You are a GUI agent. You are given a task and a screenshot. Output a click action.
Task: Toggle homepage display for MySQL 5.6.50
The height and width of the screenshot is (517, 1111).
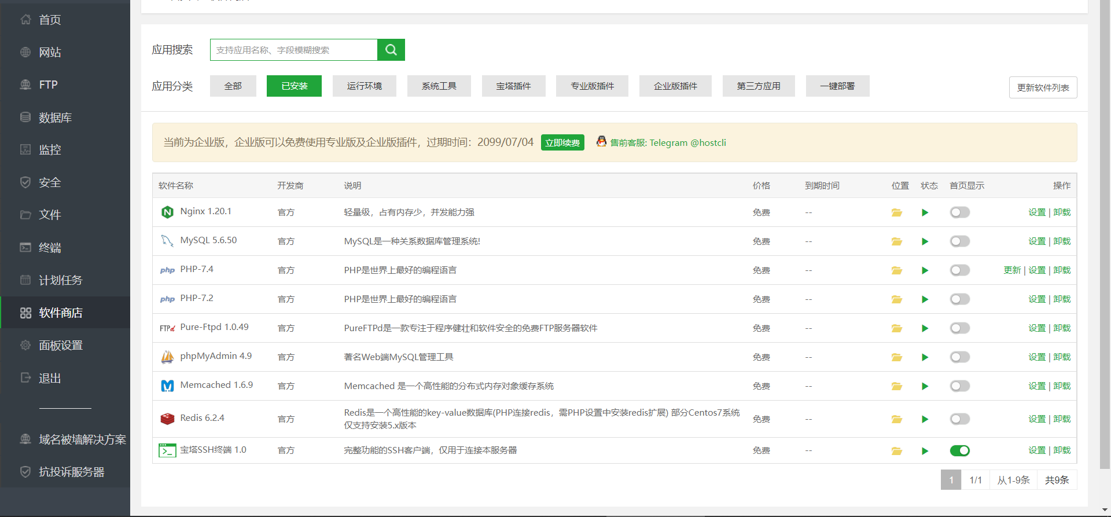point(959,241)
